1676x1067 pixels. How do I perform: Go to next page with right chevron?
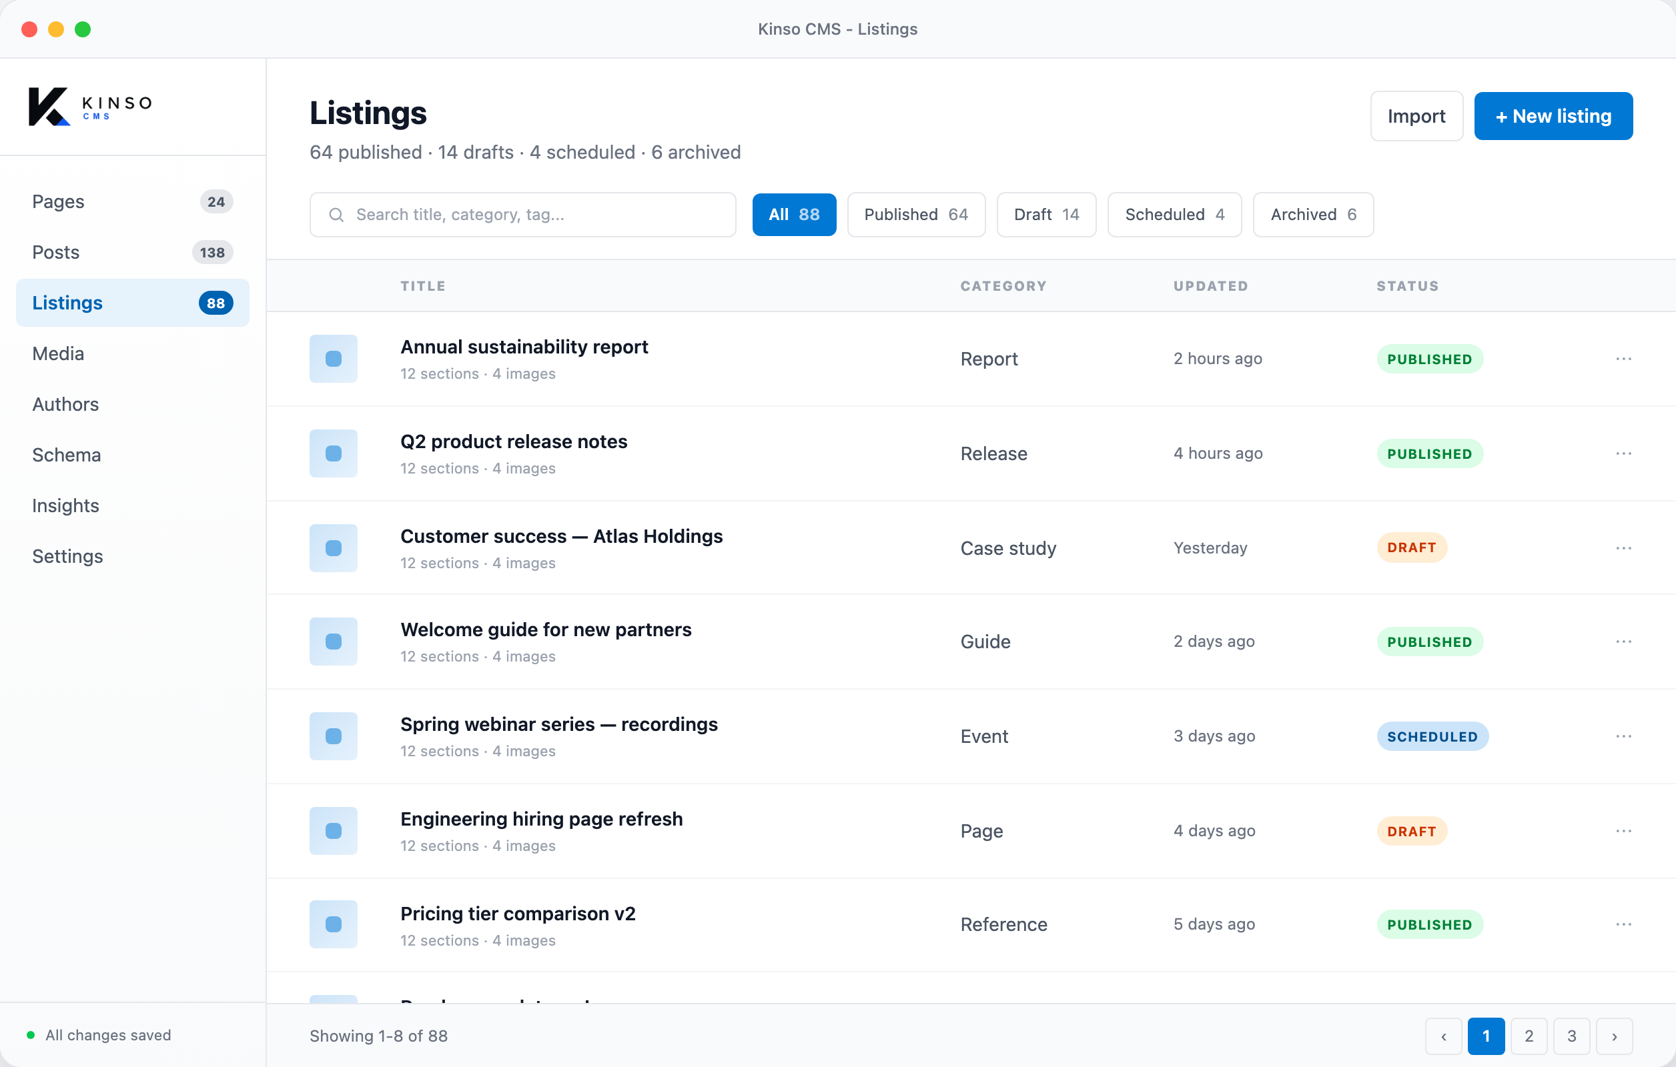pos(1614,1036)
